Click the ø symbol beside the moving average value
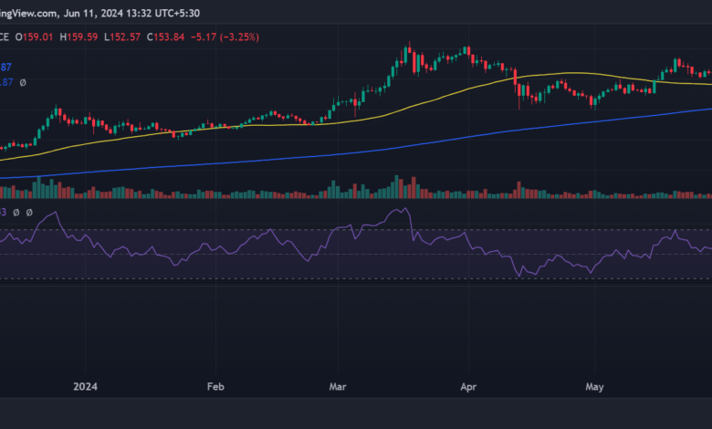712x429 pixels. point(23,83)
